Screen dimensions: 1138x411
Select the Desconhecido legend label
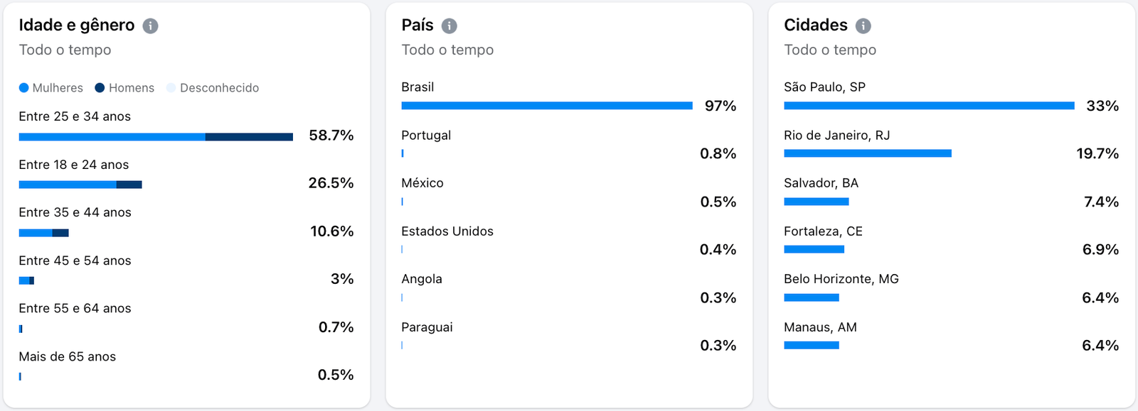point(219,88)
